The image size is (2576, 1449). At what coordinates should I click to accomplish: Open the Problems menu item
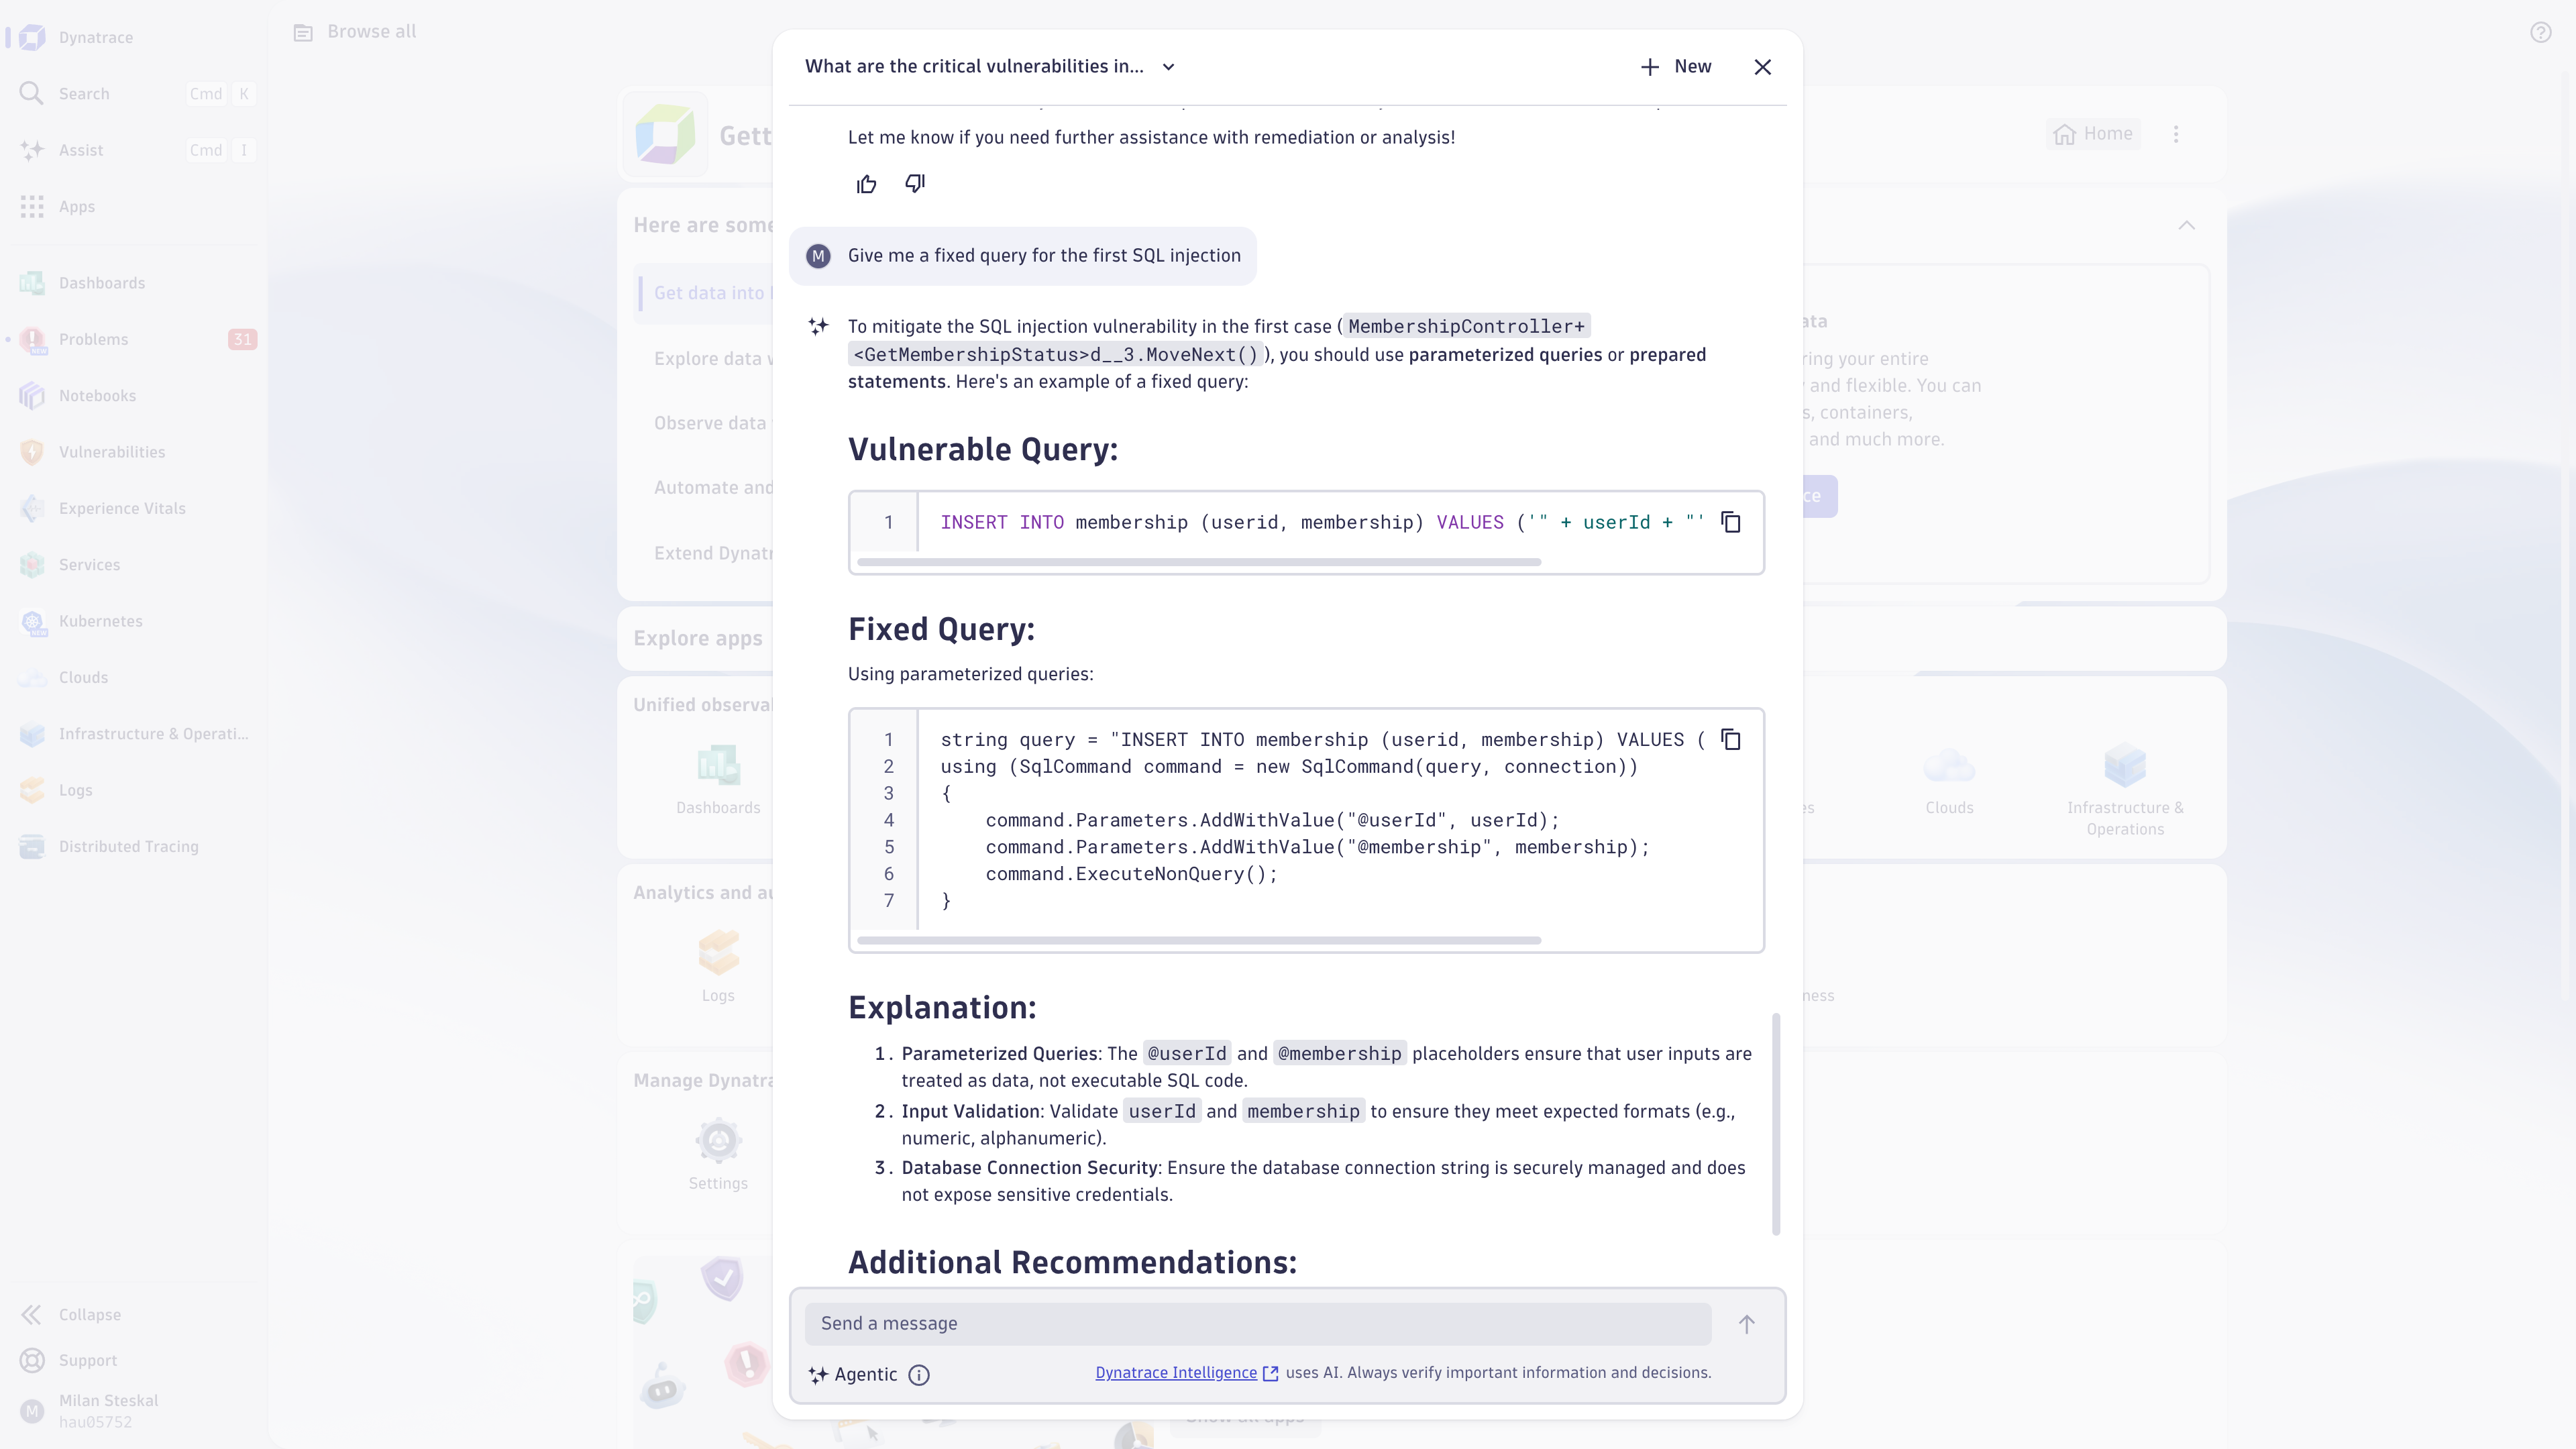[94, 339]
